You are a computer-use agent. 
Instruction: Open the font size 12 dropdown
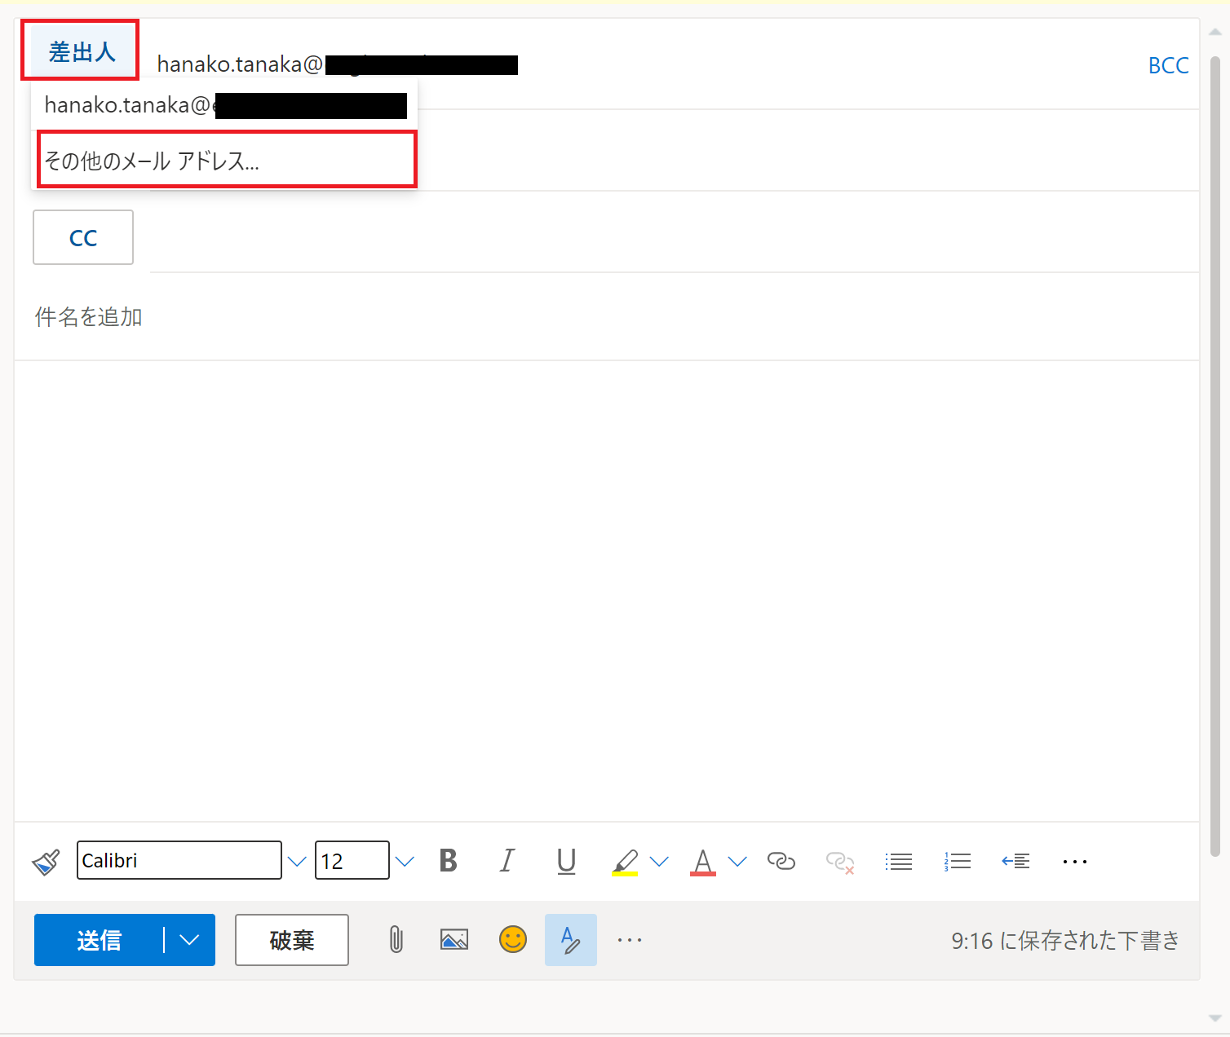(x=405, y=862)
